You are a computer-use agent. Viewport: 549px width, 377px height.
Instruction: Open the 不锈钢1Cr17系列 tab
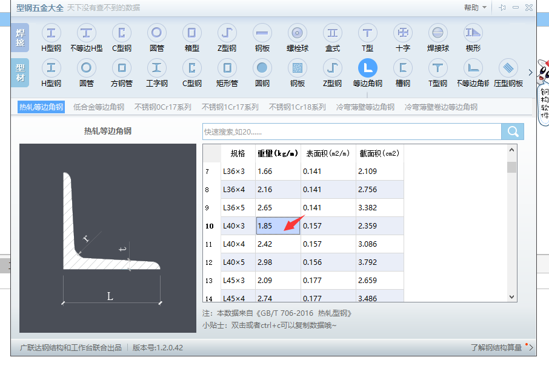click(230, 107)
